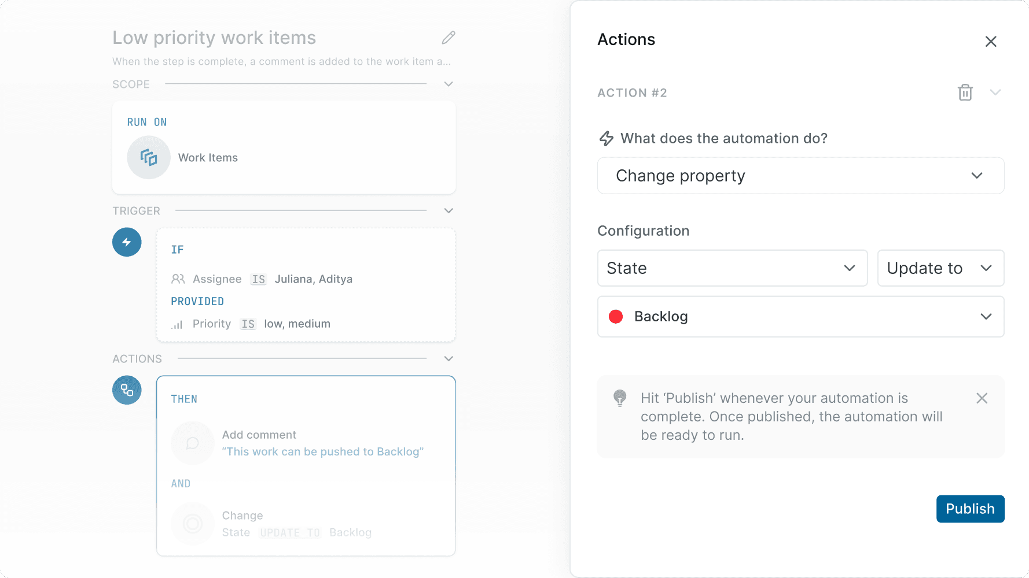The image size is (1029, 578).
Task: Click the lightbulb icon in the Publish tip
Action: [x=621, y=398]
